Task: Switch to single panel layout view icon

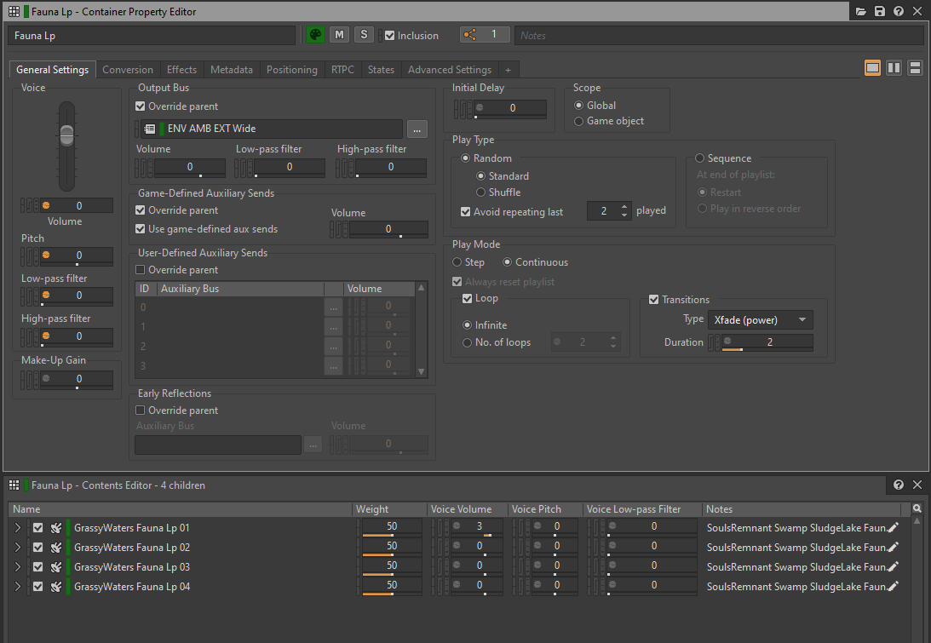Action: 873,68
